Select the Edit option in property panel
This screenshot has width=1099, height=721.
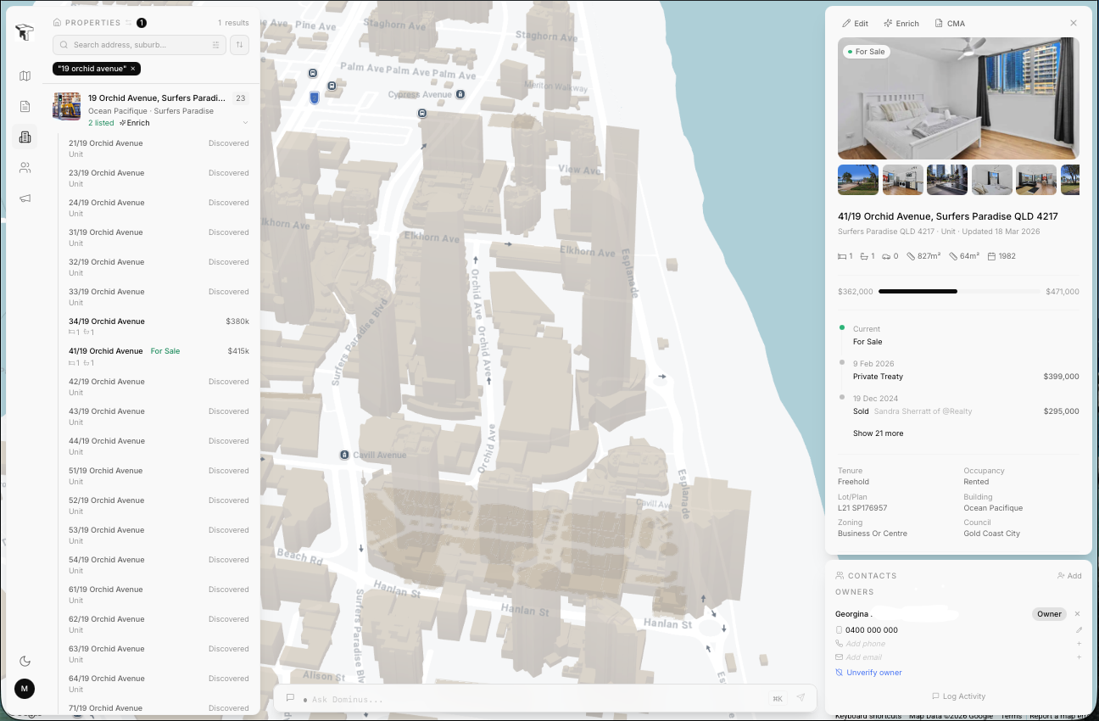pyautogui.click(x=855, y=24)
